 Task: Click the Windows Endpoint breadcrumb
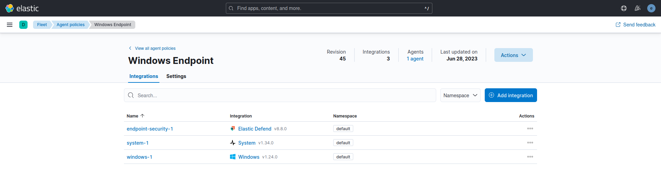click(113, 25)
